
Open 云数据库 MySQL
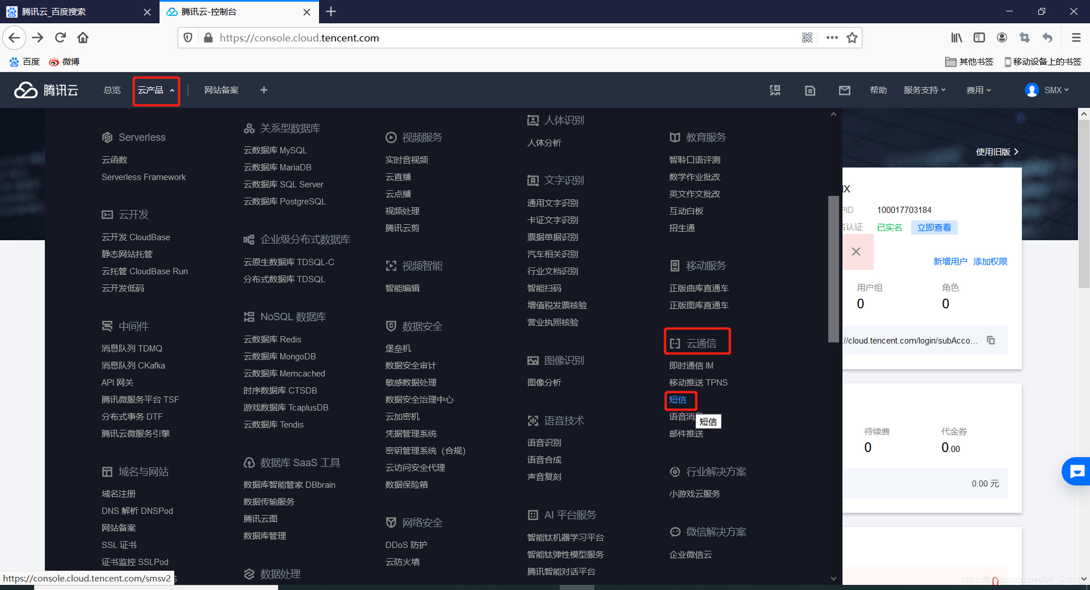tap(275, 150)
